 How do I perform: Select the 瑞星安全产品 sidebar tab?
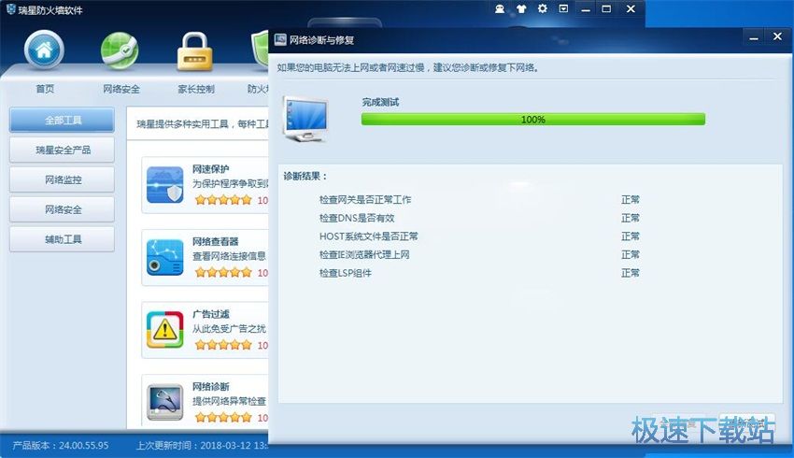tap(62, 150)
